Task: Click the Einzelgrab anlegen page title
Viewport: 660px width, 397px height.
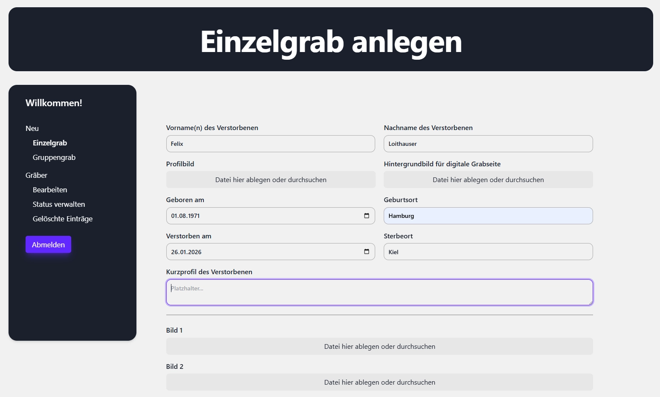Action: click(331, 42)
